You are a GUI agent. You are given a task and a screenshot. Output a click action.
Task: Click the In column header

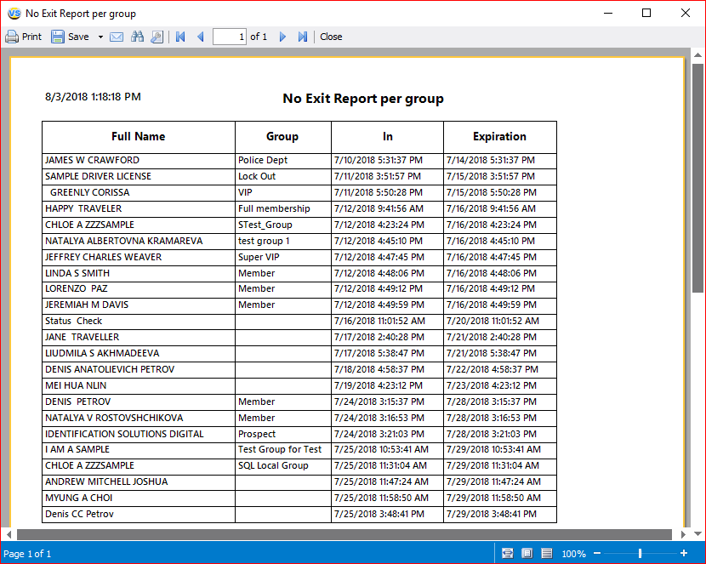click(x=387, y=137)
